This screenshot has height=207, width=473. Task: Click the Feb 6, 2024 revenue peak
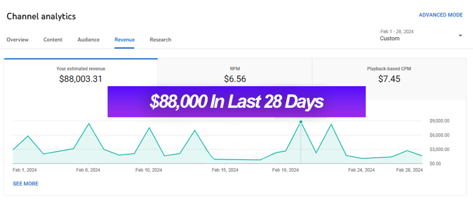coord(88,124)
